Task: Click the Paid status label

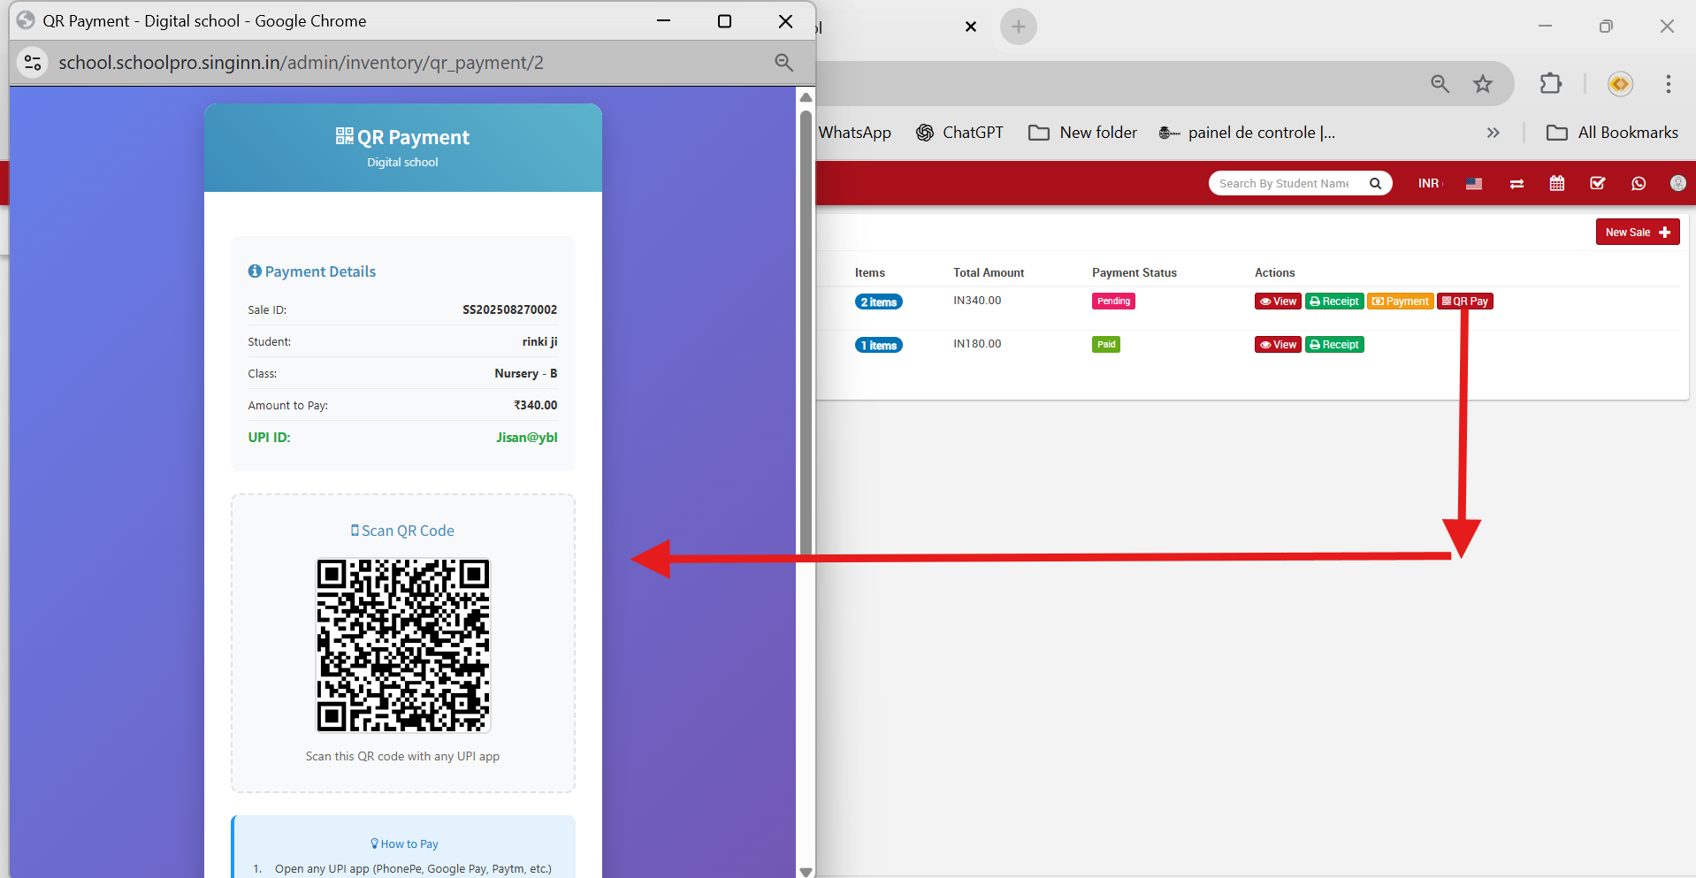Action: coord(1106,344)
